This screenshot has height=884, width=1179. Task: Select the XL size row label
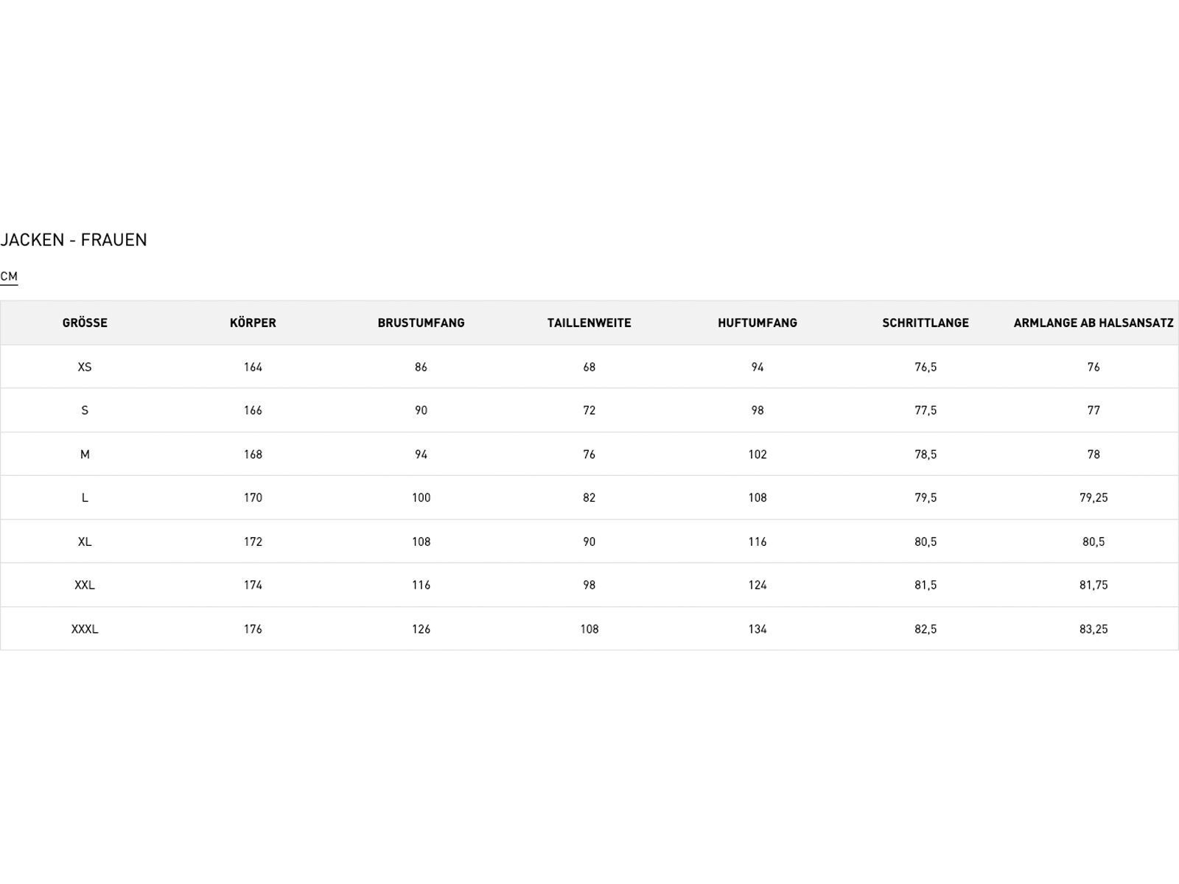tap(85, 541)
